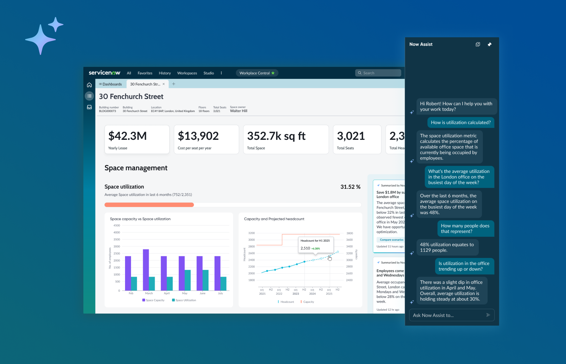Click the Home icon in sidebar
Screen dimensions: 566x364
coord(89,85)
